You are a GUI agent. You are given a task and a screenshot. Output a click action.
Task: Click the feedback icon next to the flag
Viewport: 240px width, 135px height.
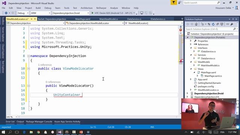tap(180, 3)
